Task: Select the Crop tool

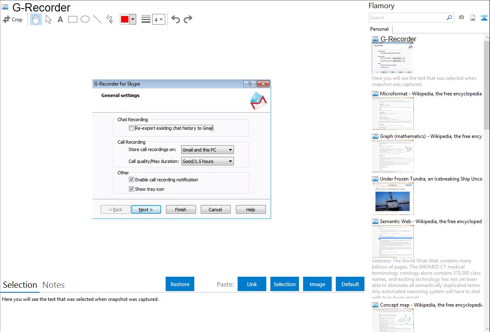Action: tap(13, 19)
